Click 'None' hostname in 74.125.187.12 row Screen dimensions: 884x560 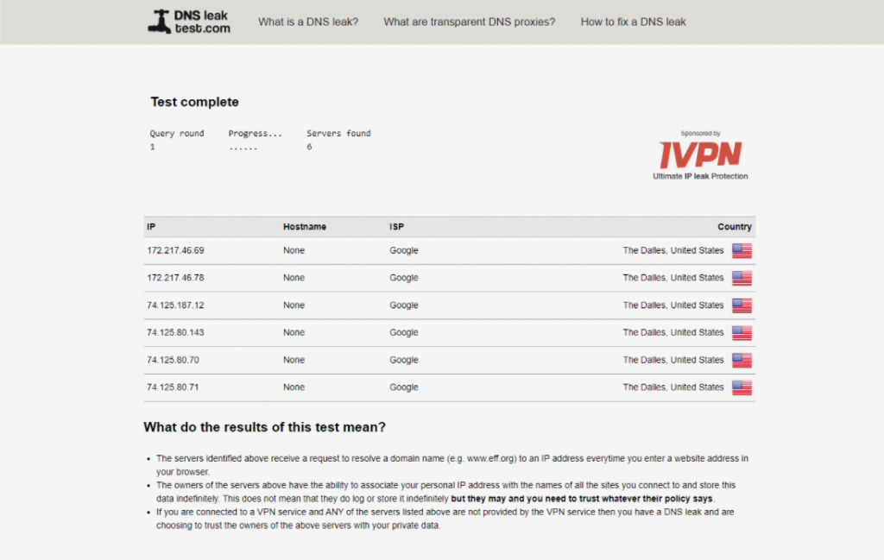[294, 305]
